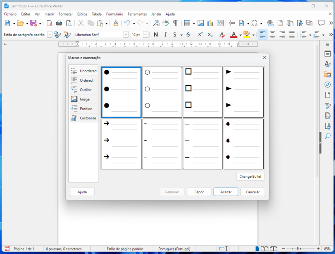Click the Insert page break icon
Viewport: 335px width, 254px height.
(232, 23)
